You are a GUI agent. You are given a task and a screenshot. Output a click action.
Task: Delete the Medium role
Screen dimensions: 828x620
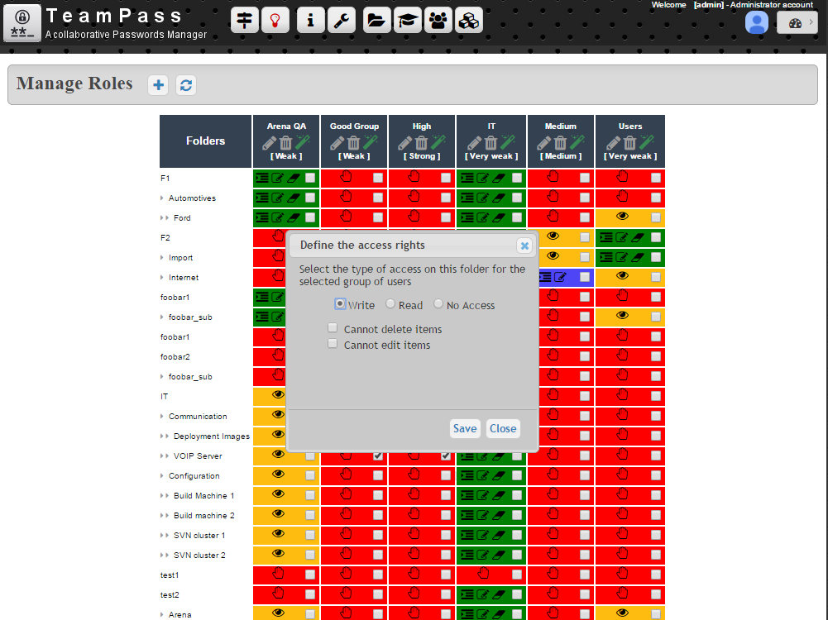click(x=560, y=142)
